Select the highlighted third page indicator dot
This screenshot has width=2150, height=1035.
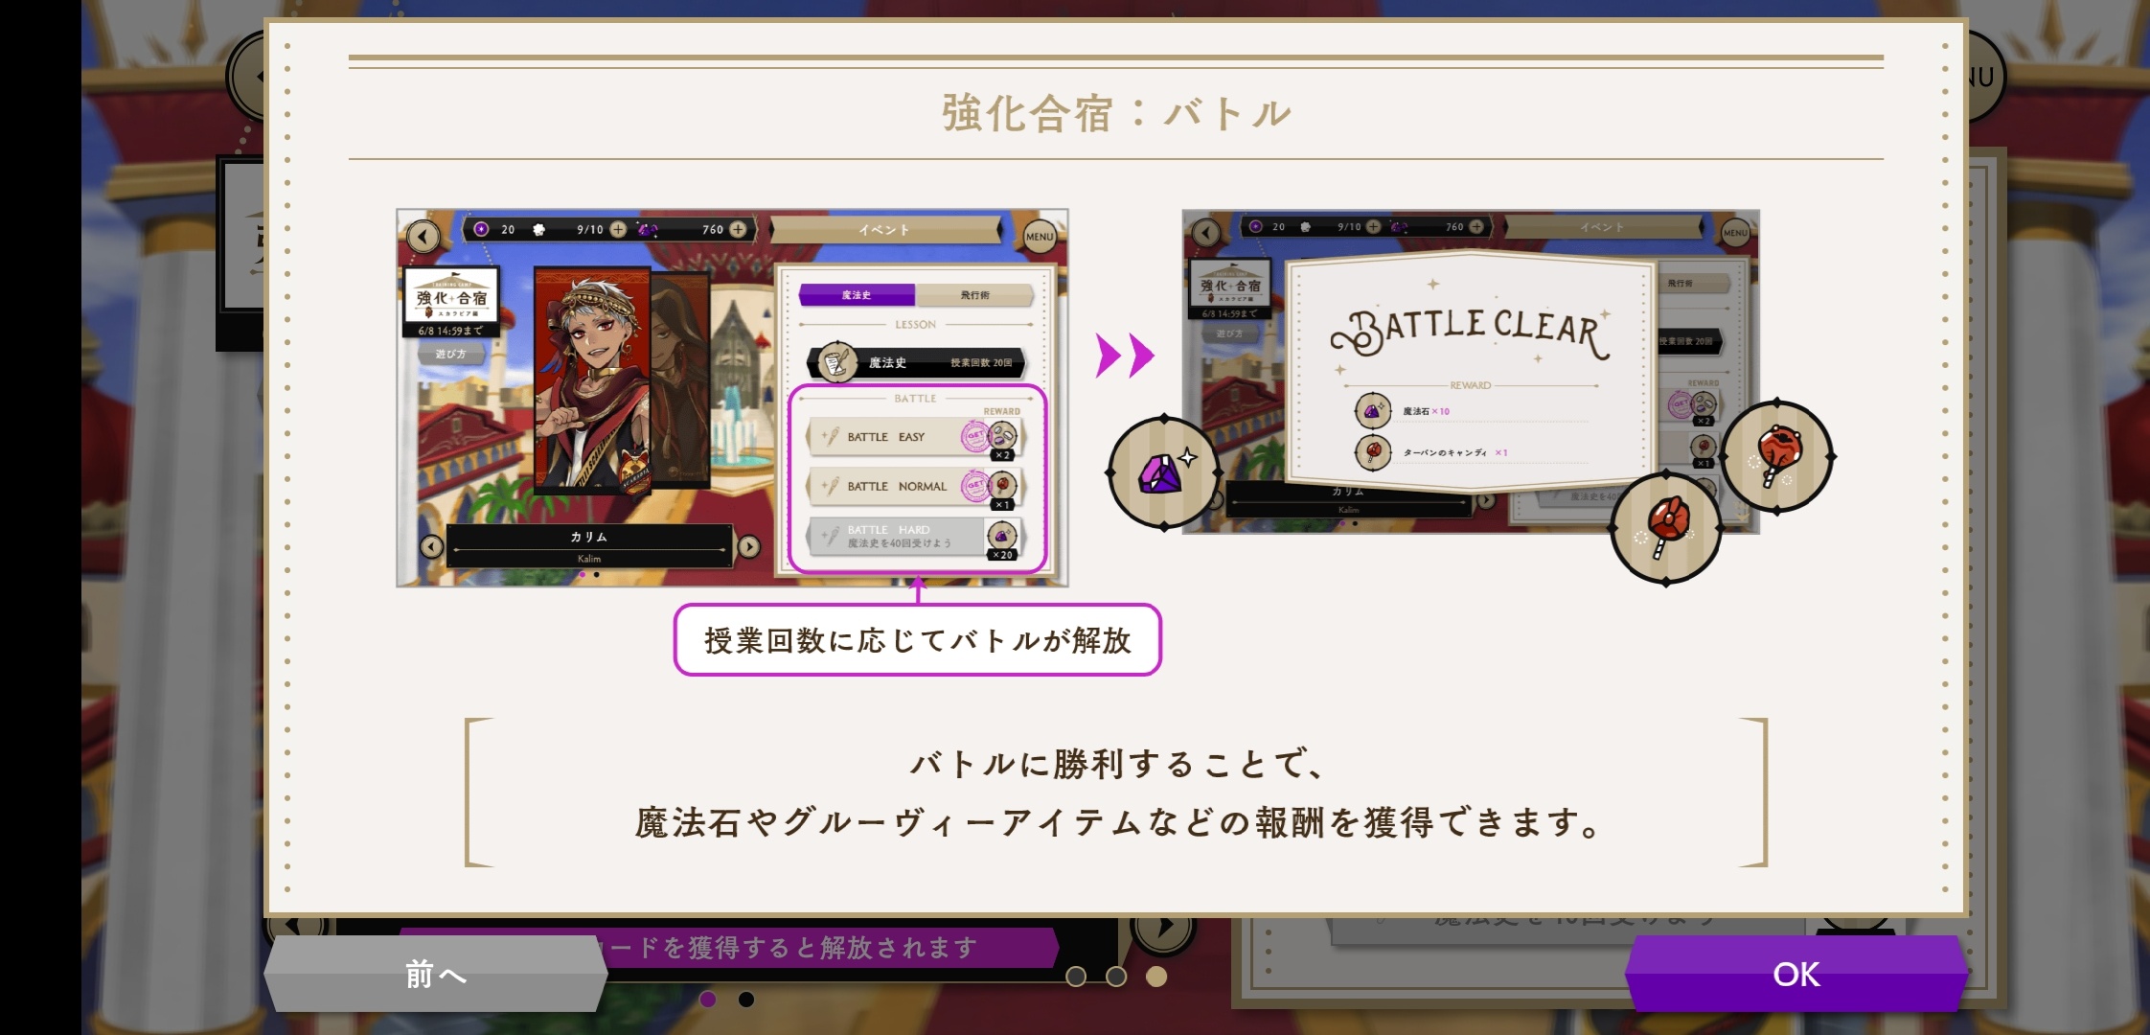pyautogui.click(x=1156, y=976)
